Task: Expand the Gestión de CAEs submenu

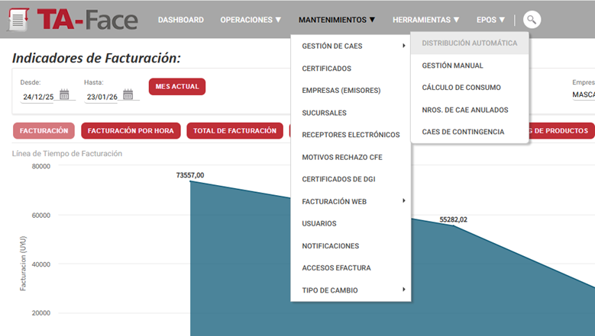Action: point(351,46)
